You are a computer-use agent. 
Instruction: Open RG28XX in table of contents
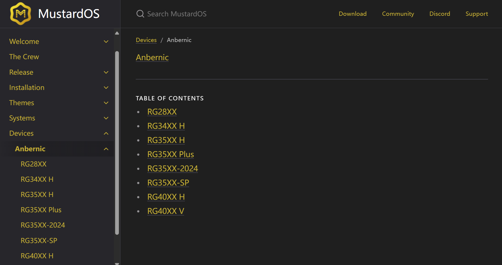pyautogui.click(x=162, y=112)
